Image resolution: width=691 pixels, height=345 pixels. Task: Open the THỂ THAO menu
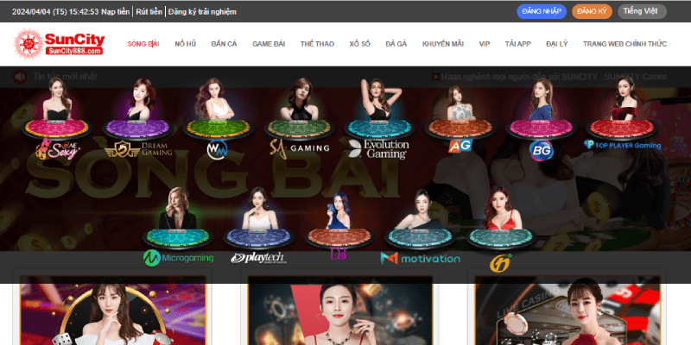click(x=317, y=44)
